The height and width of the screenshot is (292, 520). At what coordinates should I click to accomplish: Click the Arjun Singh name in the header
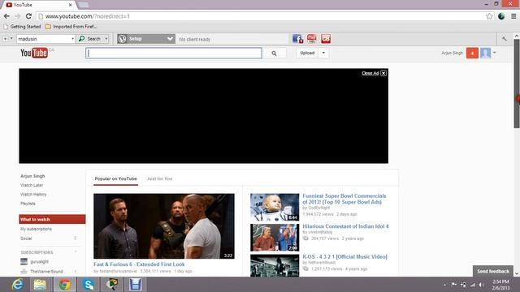(452, 53)
